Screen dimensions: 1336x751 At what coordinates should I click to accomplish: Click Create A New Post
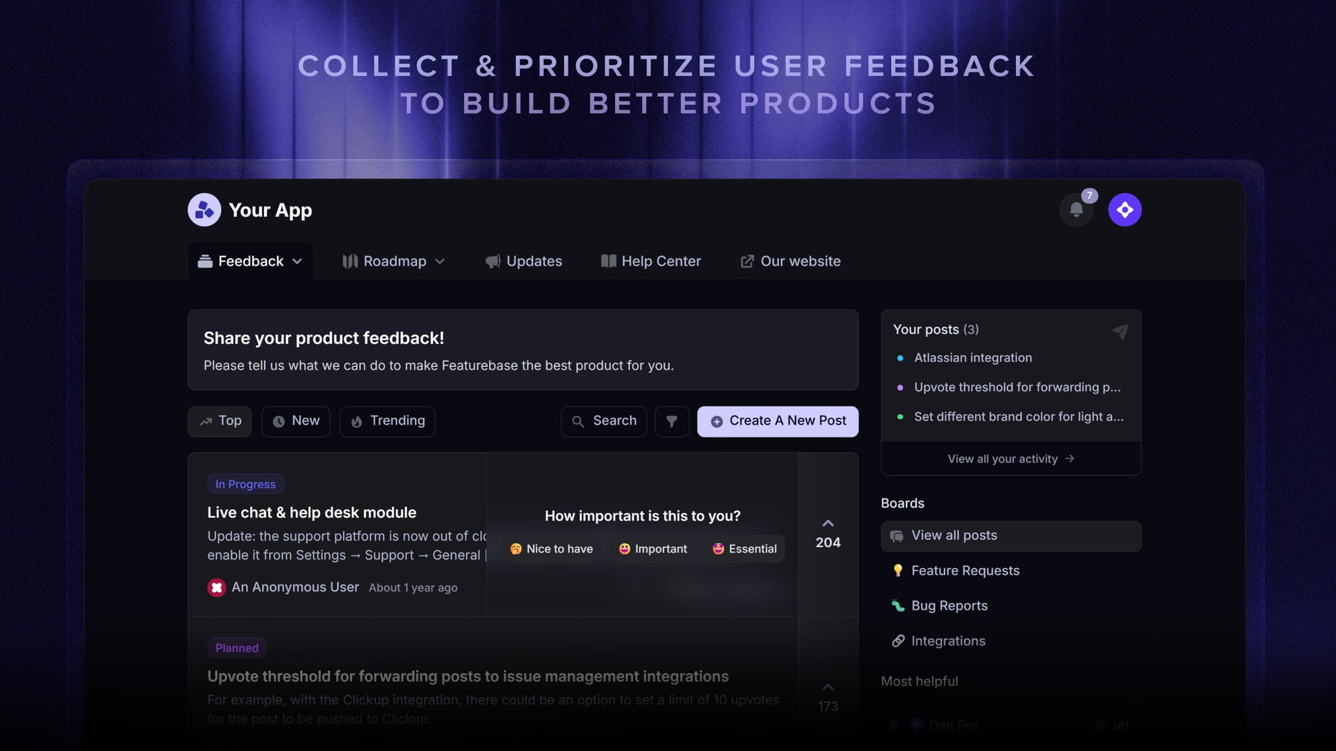(x=778, y=421)
